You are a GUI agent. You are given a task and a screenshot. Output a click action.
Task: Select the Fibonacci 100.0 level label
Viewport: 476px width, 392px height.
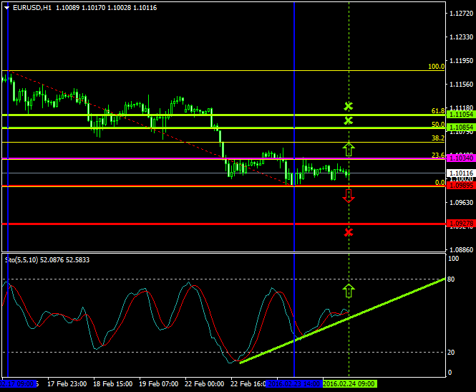[x=436, y=66]
